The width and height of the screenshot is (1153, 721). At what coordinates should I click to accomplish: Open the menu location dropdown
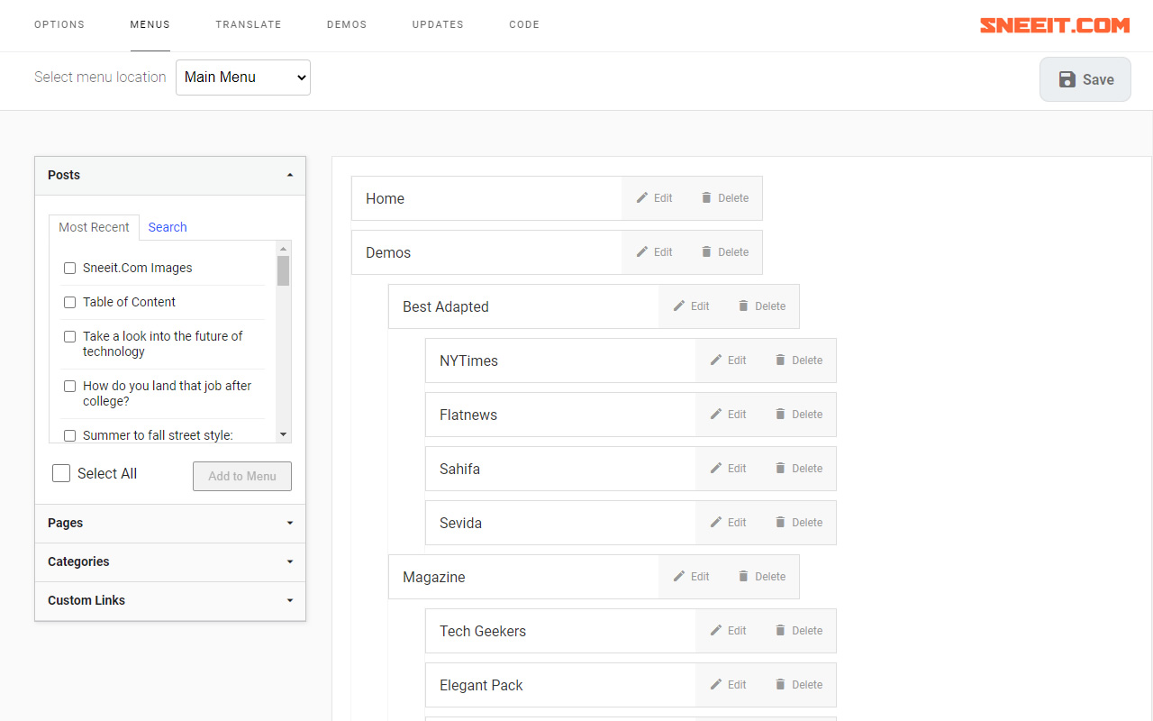(243, 78)
